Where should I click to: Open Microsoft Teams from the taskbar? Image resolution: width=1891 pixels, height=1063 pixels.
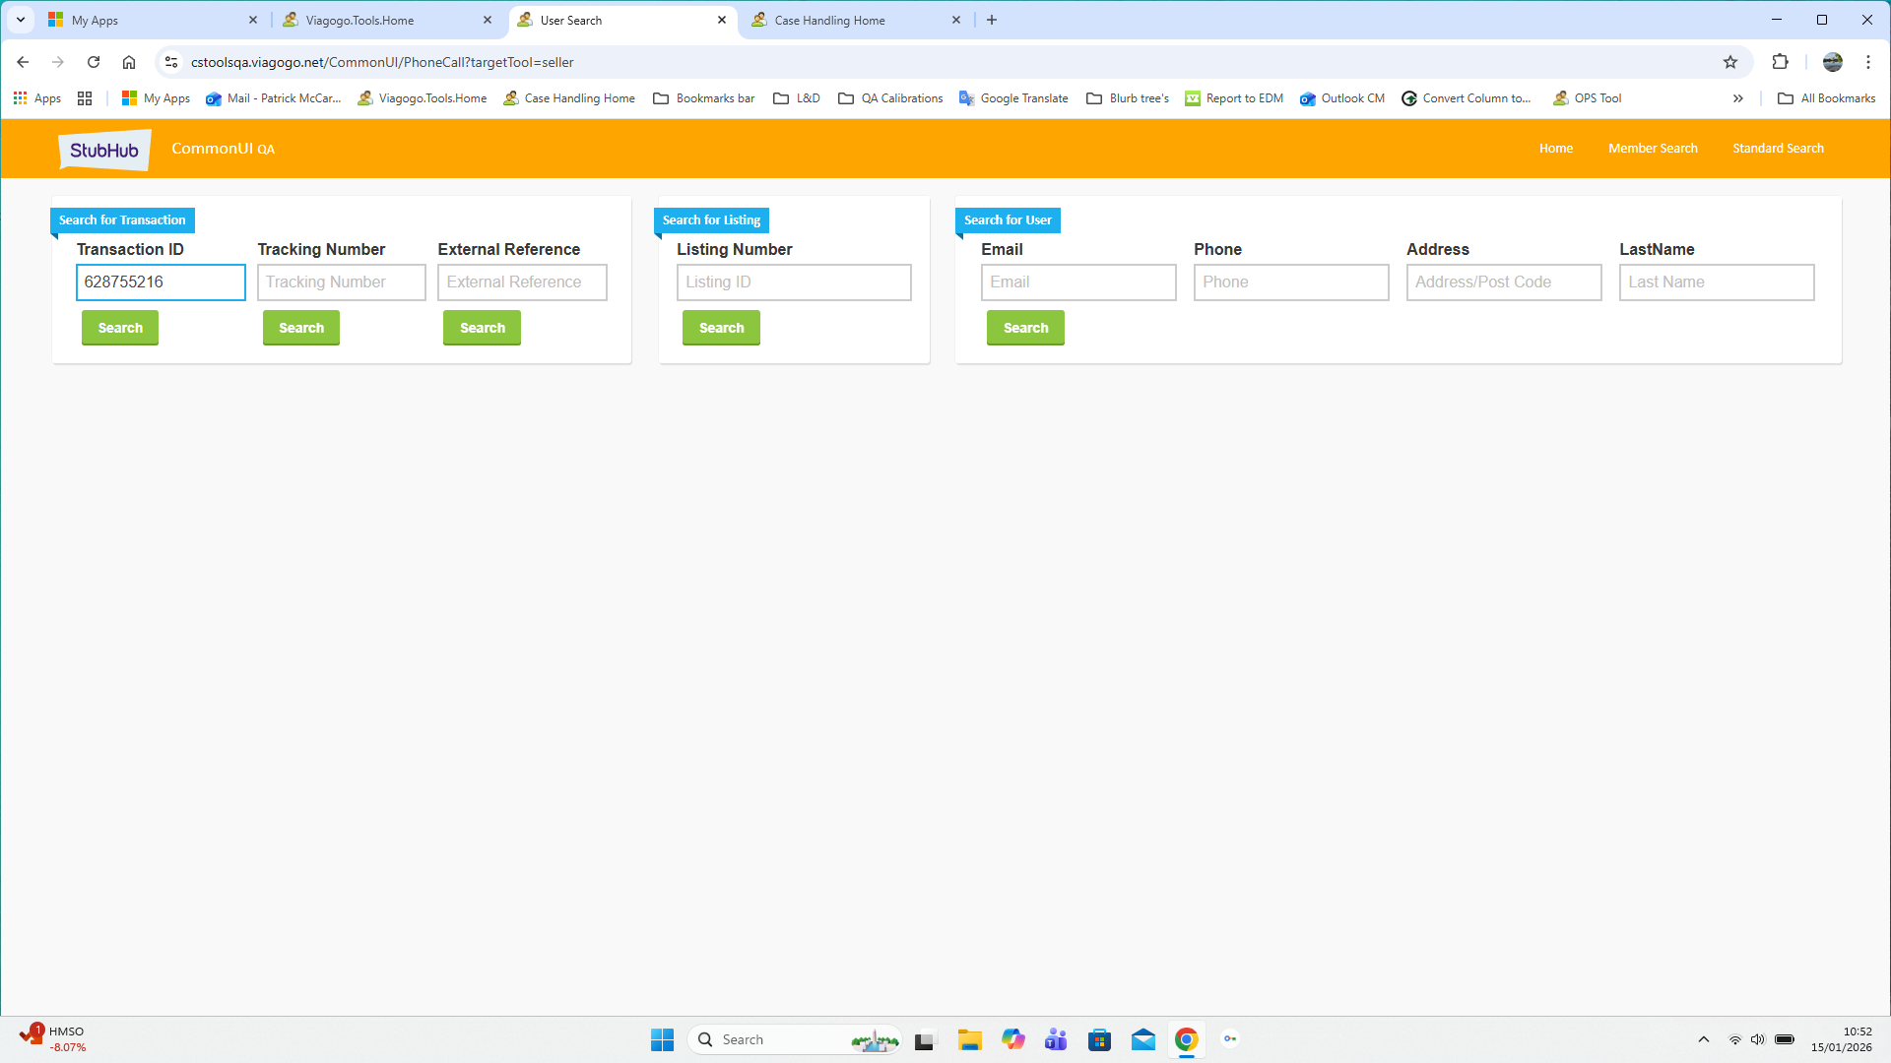tap(1056, 1039)
